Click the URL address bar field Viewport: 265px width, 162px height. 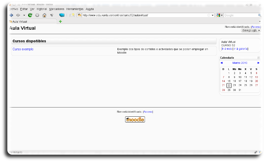pyautogui.click(x=144, y=15)
